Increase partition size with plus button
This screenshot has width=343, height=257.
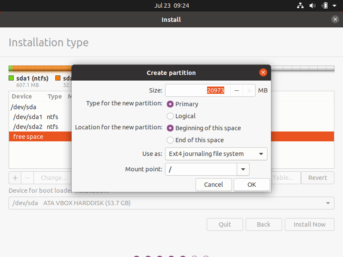coord(249,90)
